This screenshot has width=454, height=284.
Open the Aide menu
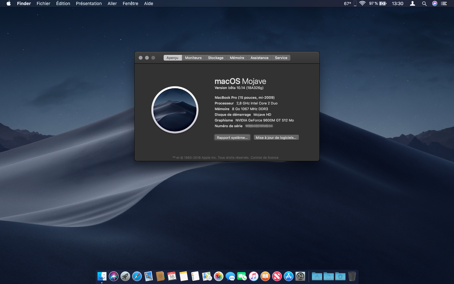coord(148,3)
